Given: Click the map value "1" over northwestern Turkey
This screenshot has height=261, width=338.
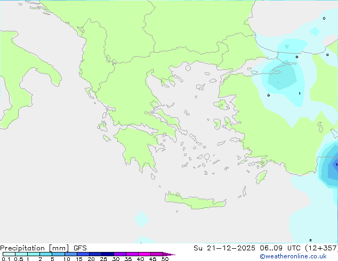Looking at the screenshot, I should pos(300,93).
